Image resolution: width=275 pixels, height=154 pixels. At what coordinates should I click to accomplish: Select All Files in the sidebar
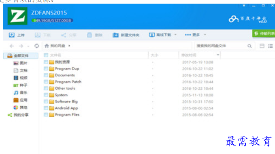coord(21,56)
